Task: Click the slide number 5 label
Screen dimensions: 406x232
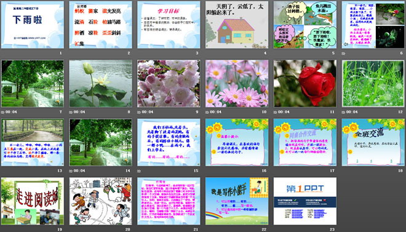Action: tap(333, 53)
